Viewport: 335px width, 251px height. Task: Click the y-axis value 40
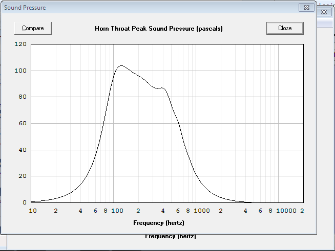coord(23,150)
